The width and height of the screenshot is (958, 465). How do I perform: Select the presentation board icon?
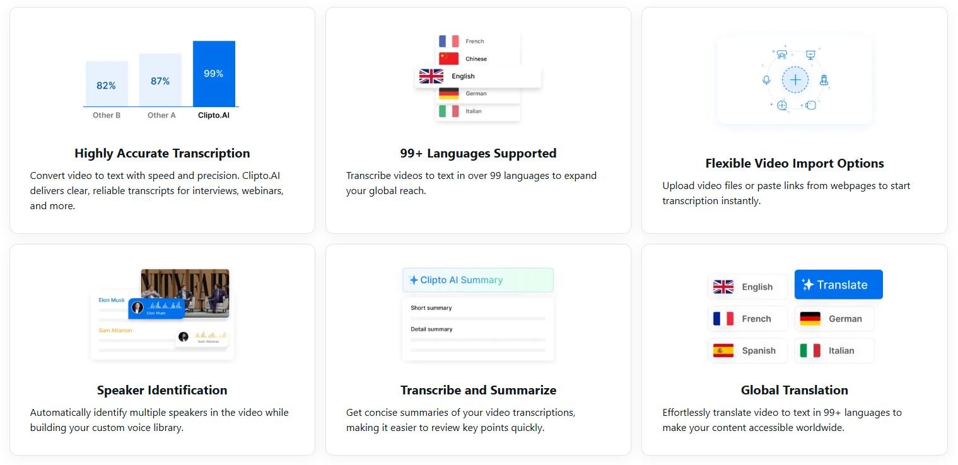click(x=810, y=55)
